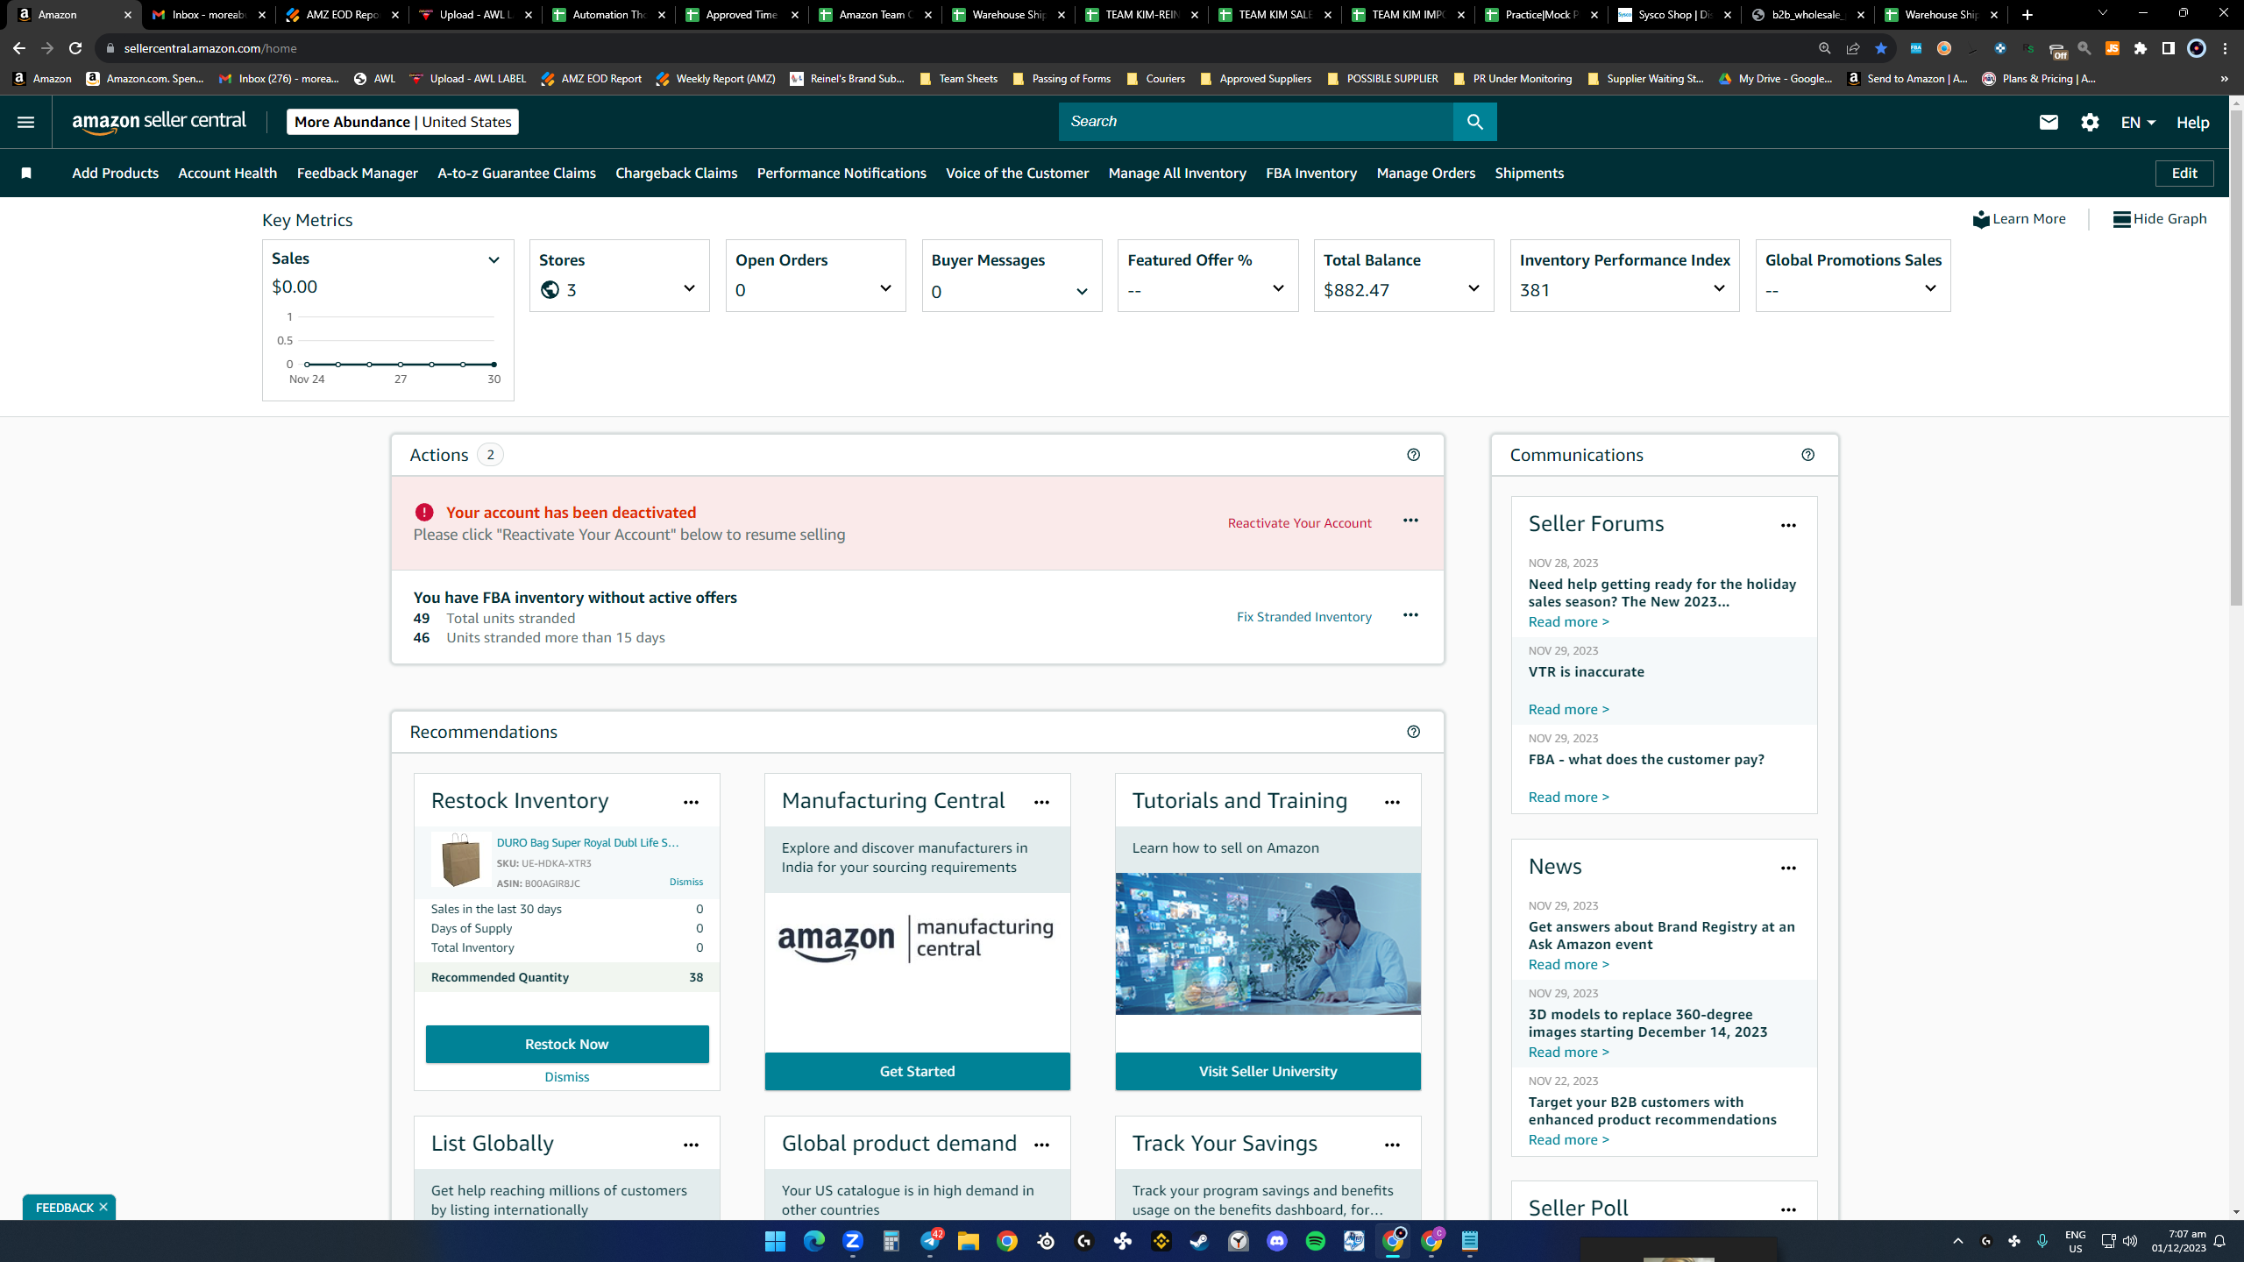2244x1262 pixels.
Task: Go to FBA Inventory
Action: pyautogui.click(x=1310, y=174)
